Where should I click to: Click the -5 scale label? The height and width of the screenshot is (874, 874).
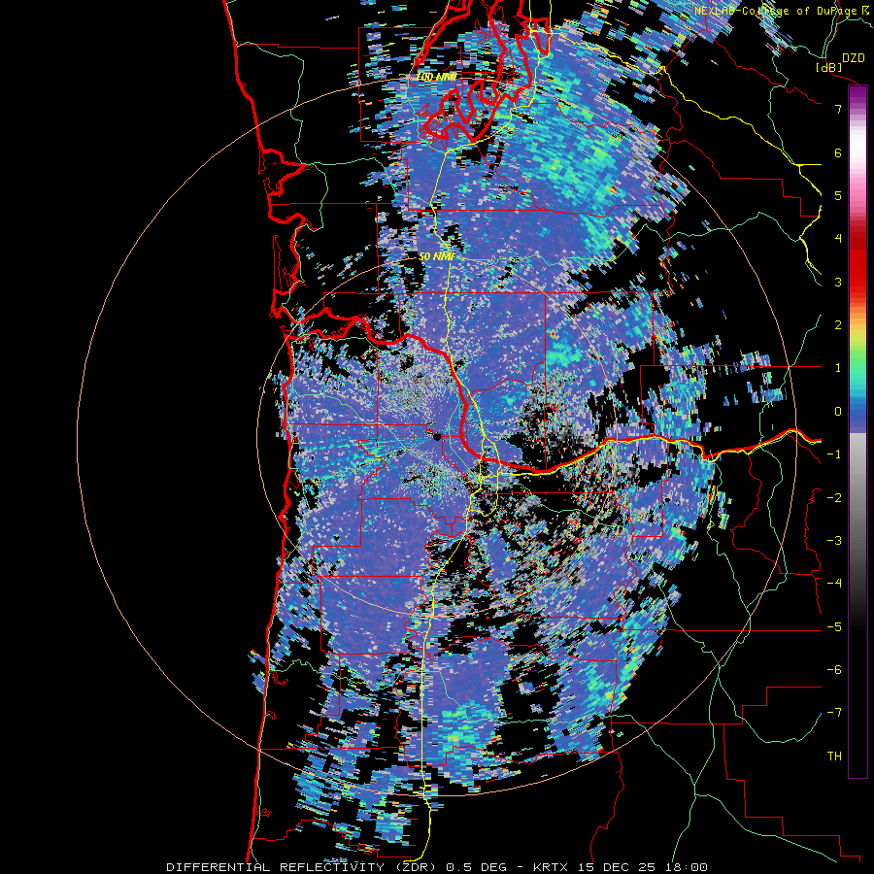point(834,627)
